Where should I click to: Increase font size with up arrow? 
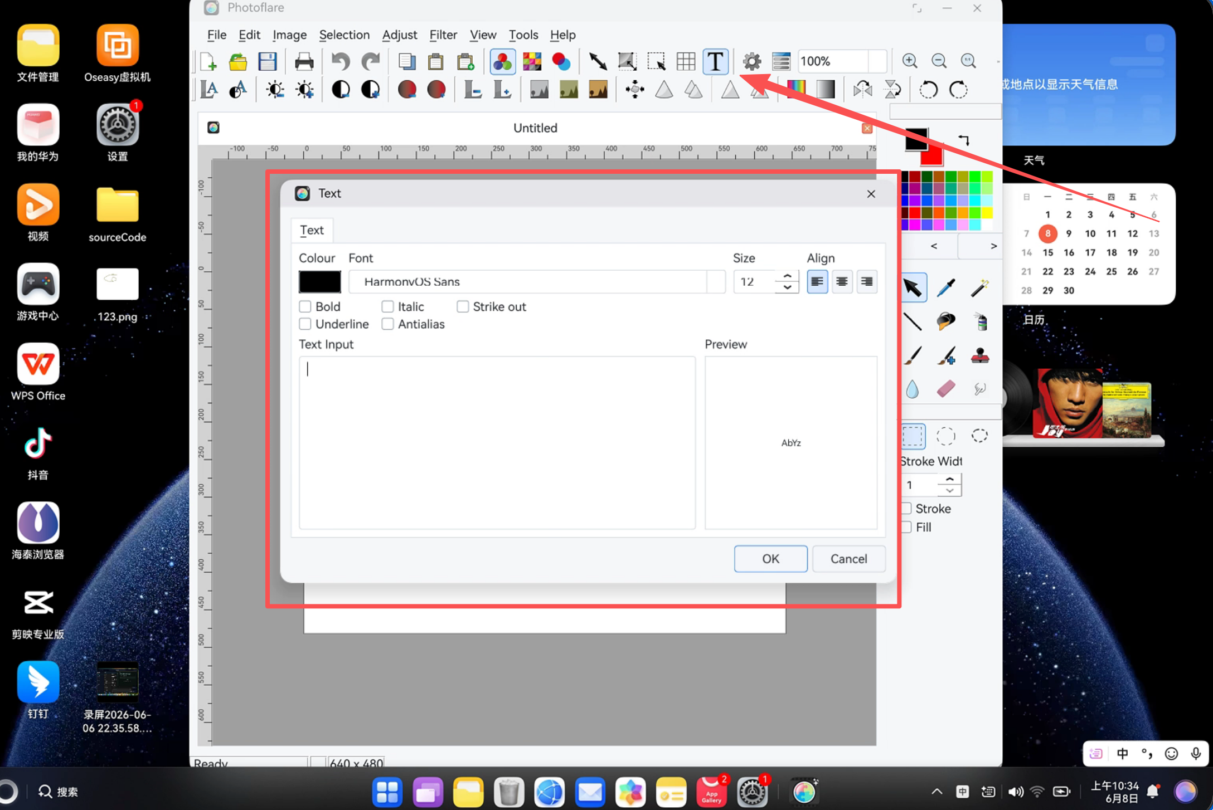tap(787, 276)
